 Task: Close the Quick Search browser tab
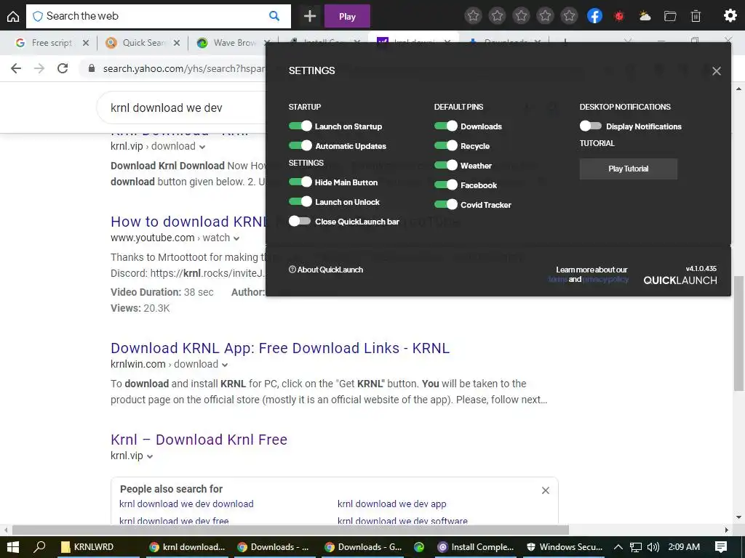[177, 43]
